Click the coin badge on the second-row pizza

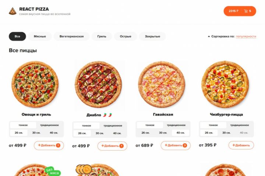[84, 169]
